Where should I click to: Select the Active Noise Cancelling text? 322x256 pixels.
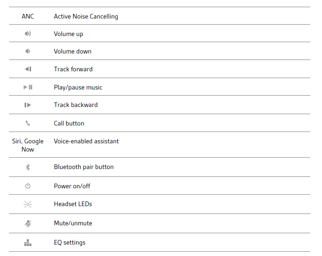coord(86,16)
